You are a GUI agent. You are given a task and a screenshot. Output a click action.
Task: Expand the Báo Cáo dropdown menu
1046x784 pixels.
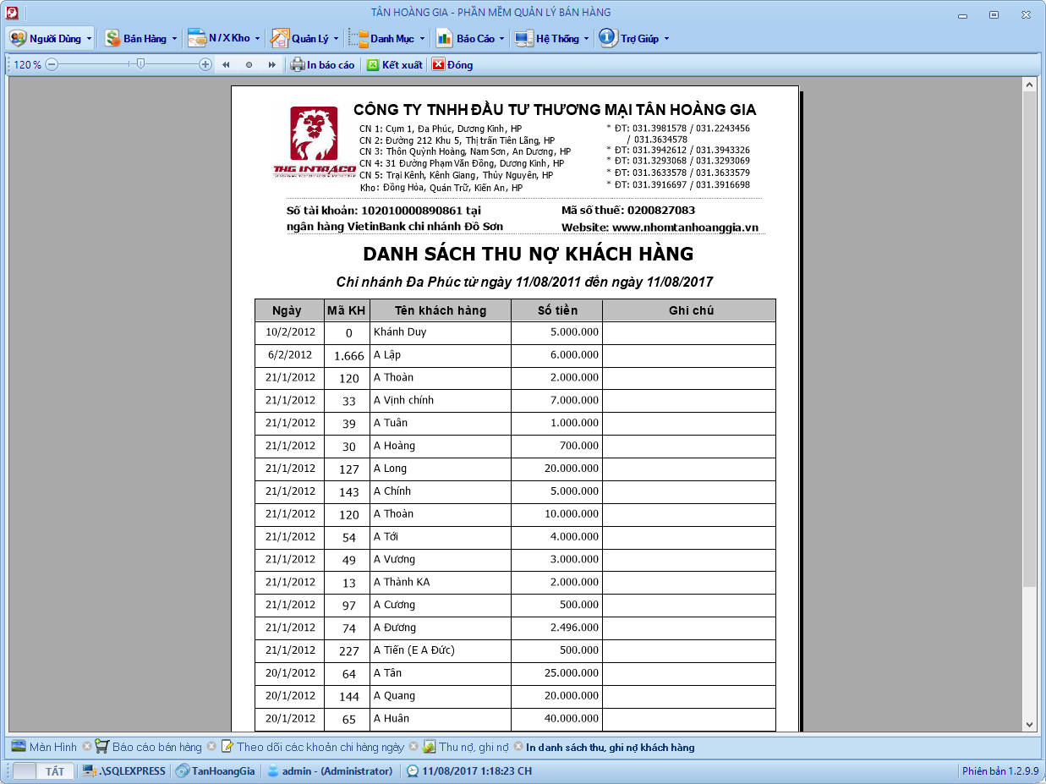click(470, 38)
